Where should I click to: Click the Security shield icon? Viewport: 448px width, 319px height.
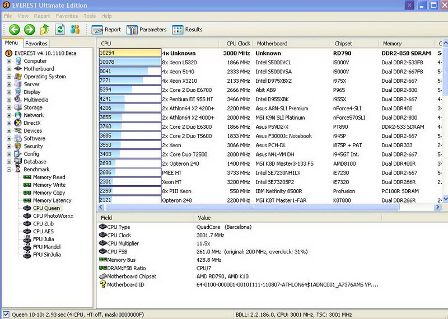18,146
